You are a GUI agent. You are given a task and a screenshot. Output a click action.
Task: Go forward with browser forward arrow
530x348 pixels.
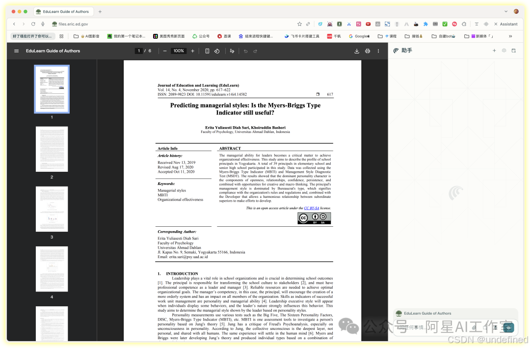point(24,24)
